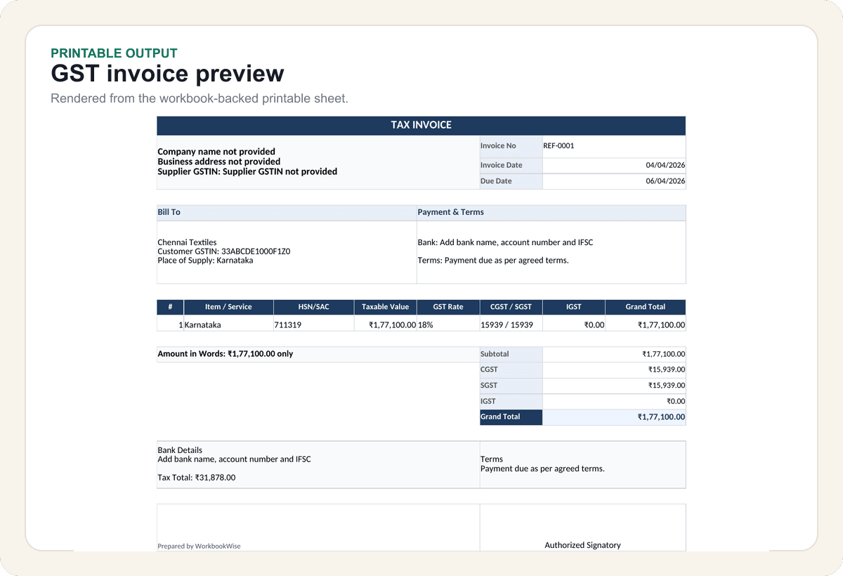
Task: Click the 'SGST' label in totals summary
Action: click(511, 386)
